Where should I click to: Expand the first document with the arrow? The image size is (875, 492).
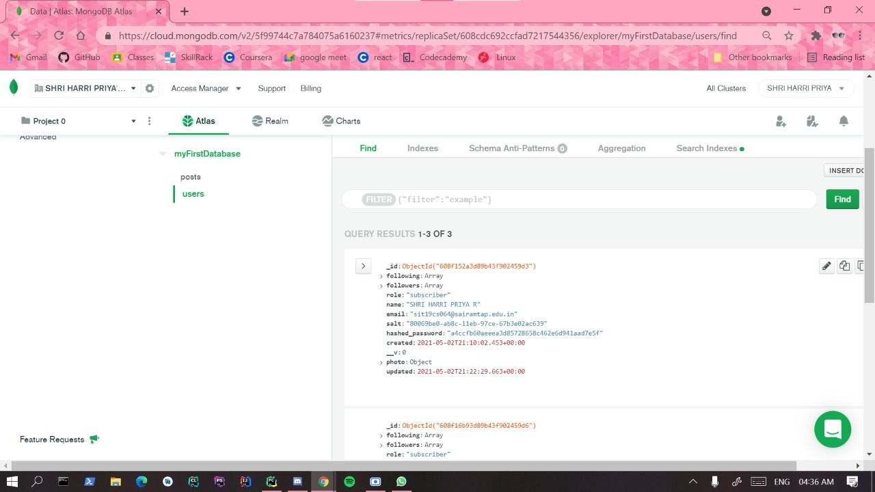click(363, 266)
